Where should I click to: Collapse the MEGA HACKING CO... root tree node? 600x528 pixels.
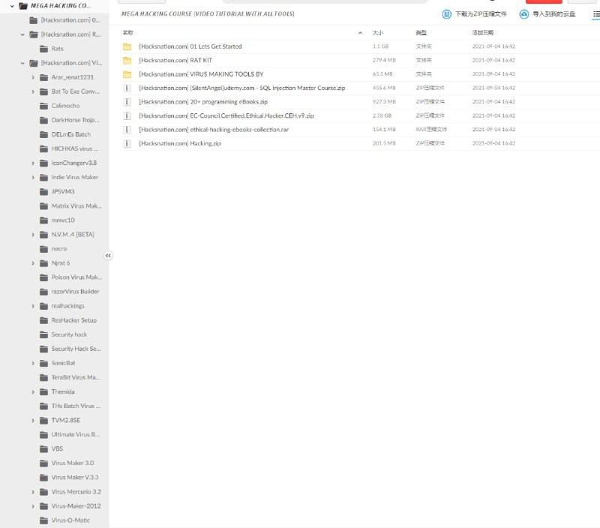pyautogui.click(x=12, y=6)
